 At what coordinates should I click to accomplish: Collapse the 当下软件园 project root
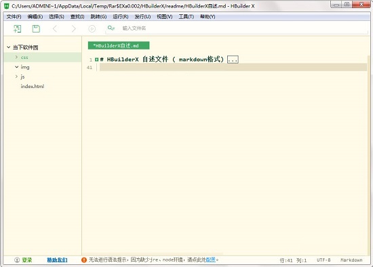pos(9,47)
